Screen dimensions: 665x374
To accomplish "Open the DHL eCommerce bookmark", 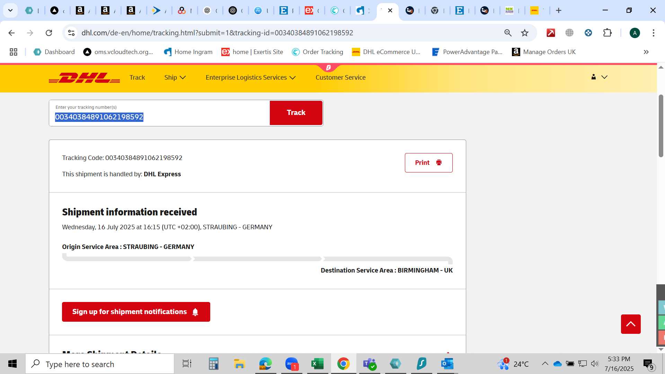I will pos(386,52).
